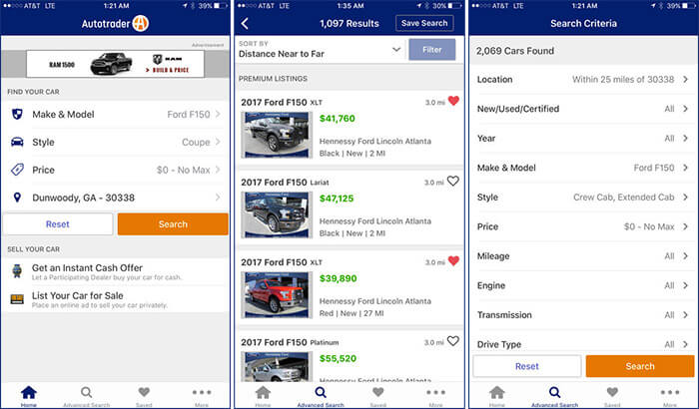Open the Filter button on results
The width and height of the screenshot is (699, 409).
432,50
